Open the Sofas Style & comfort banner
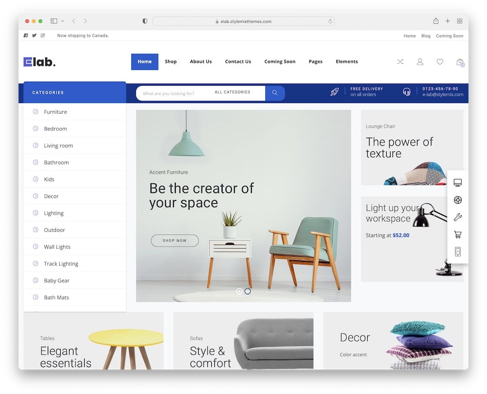This screenshot has height=394, width=487. point(243,340)
